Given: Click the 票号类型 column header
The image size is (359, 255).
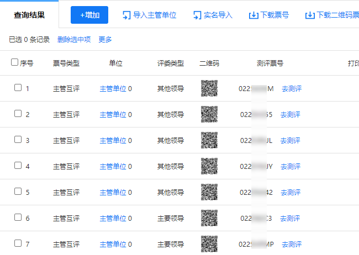Looking at the screenshot, I should 66,63.
